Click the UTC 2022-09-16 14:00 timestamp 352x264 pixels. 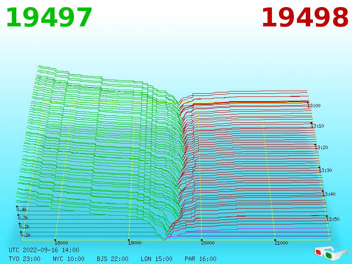tap(44, 250)
